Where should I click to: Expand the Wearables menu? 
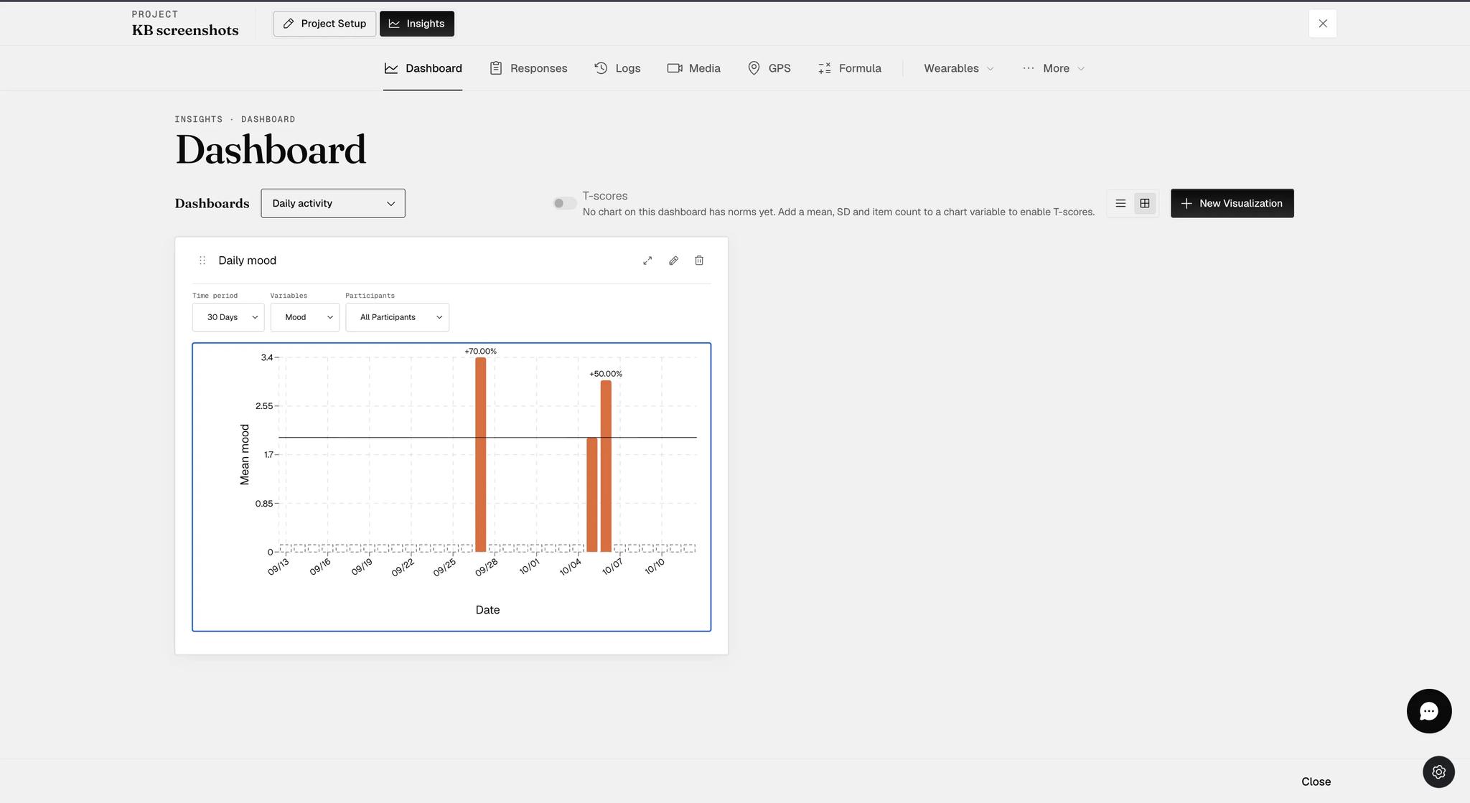coord(959,68)
